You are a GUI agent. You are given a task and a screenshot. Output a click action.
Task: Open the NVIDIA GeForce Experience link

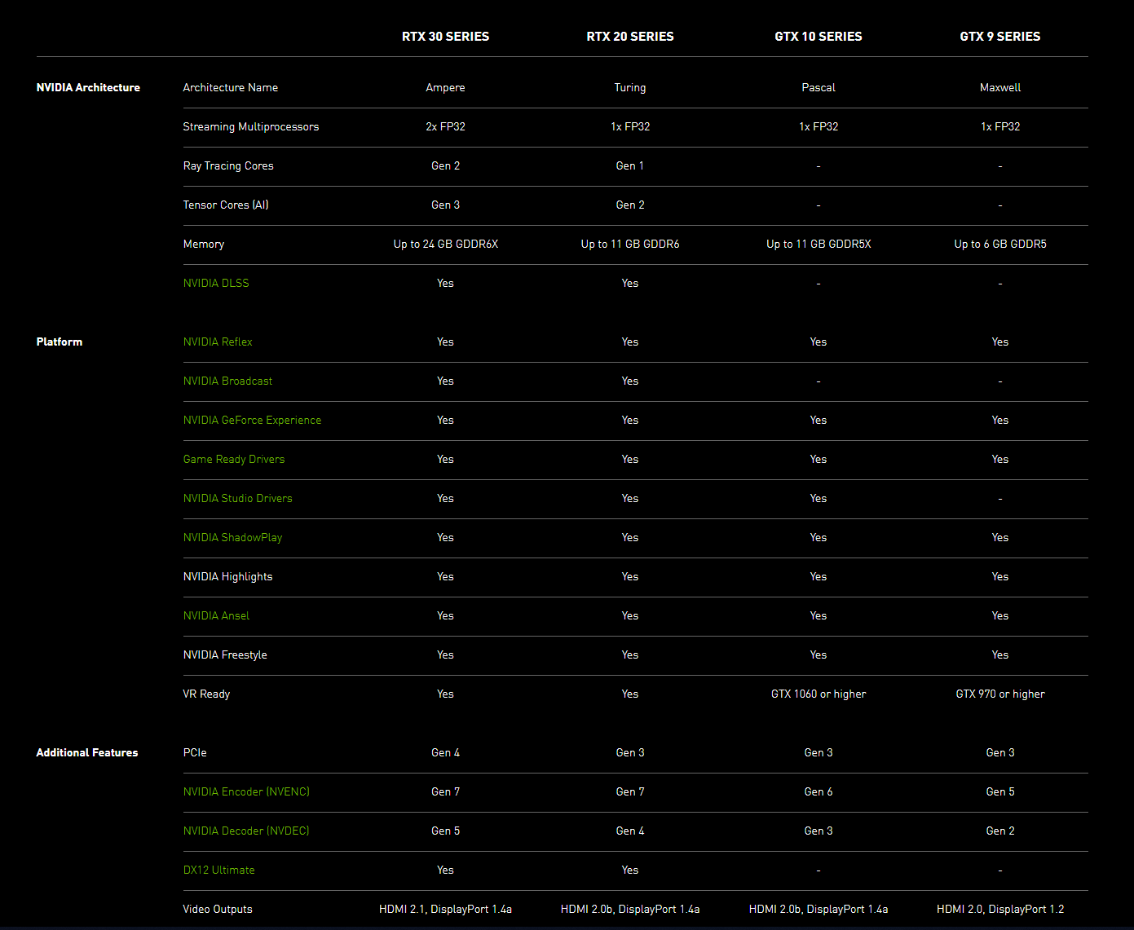tap(252, 420)
